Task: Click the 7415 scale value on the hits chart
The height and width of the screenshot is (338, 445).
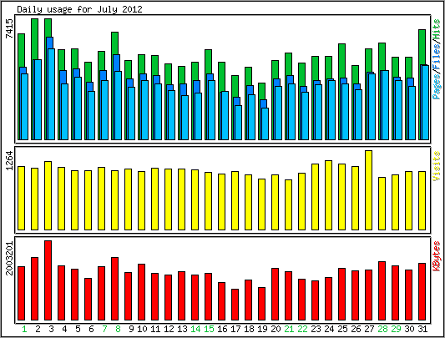Action: (x=9, y=28)
